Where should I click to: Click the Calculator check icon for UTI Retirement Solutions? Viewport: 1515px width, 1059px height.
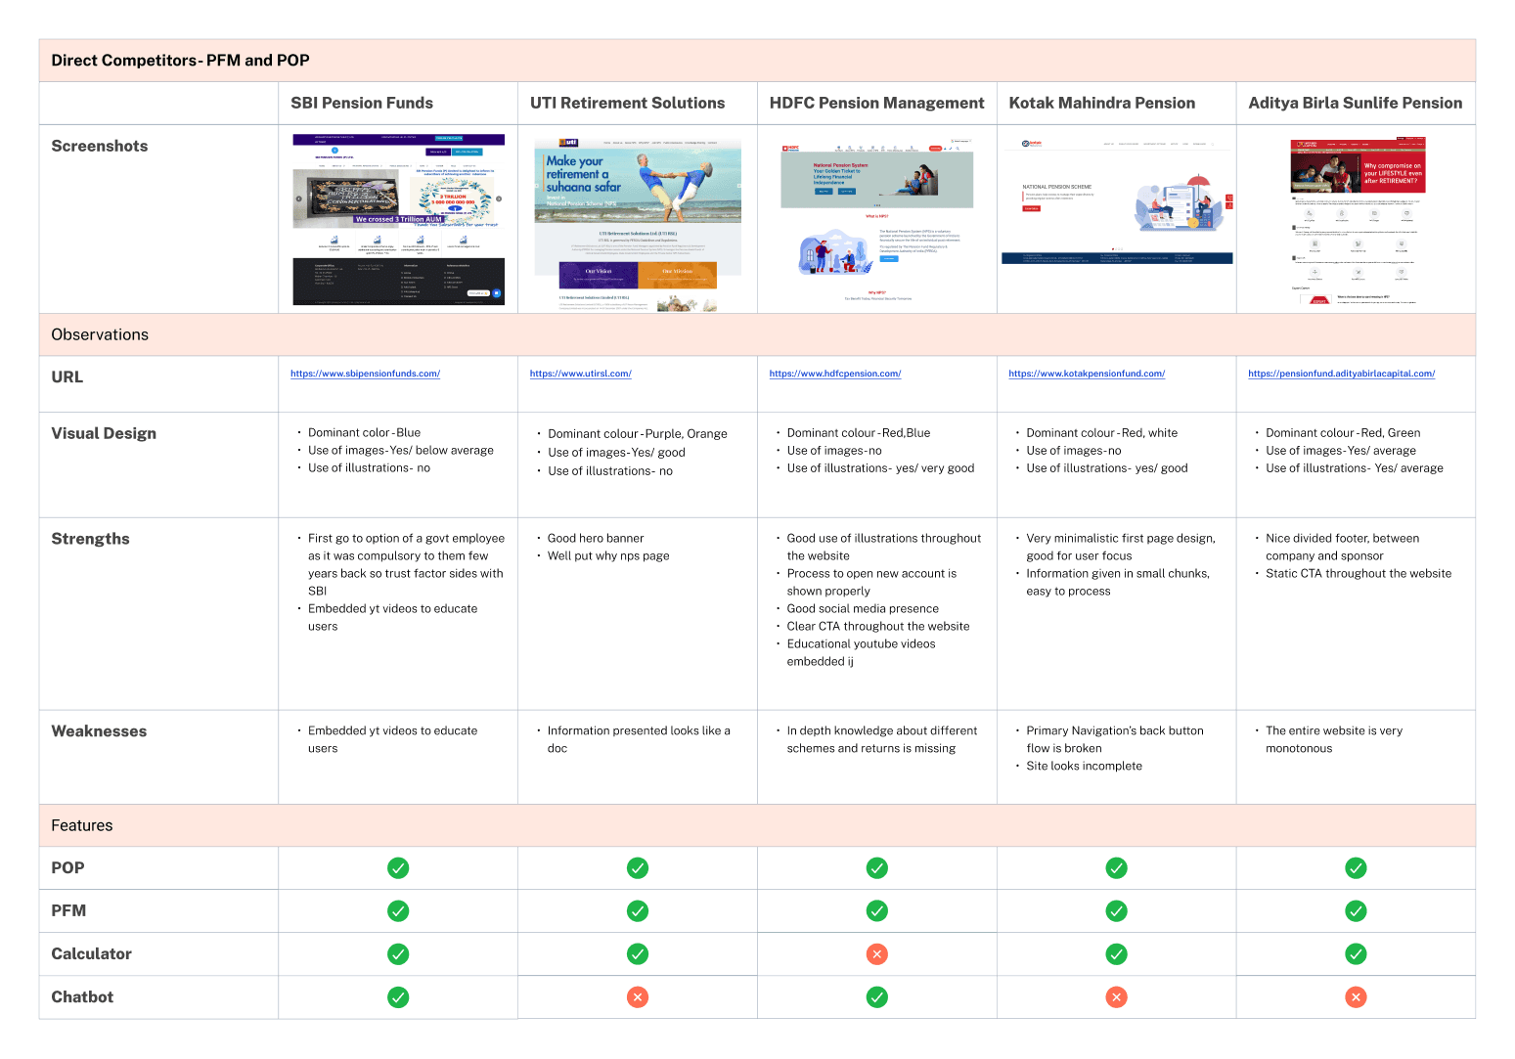(x=638, y=954)
